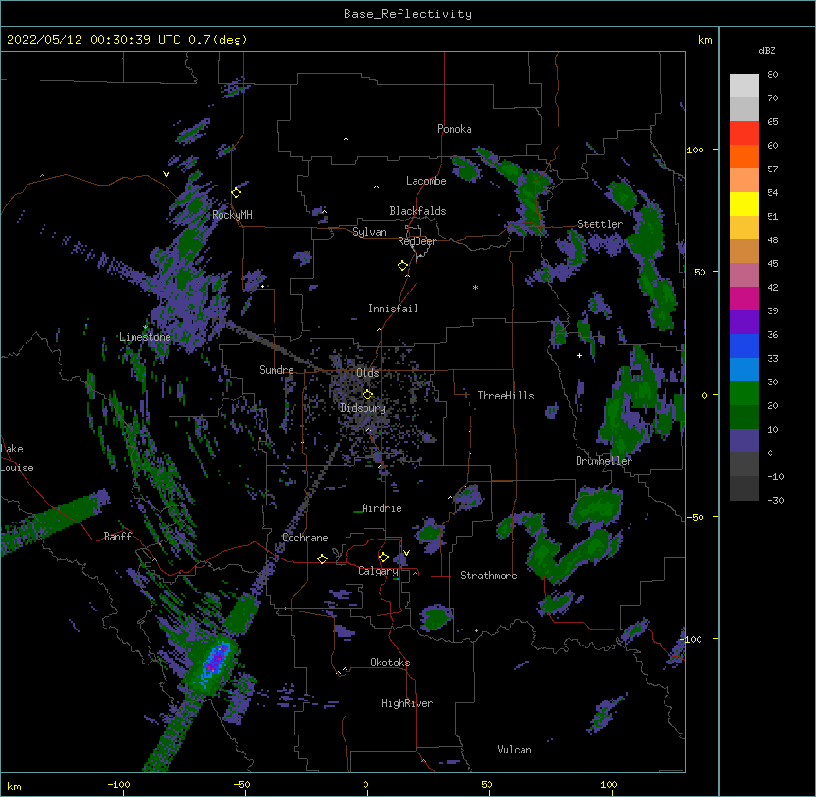Click the Innisfail town label

pos(393,309)
